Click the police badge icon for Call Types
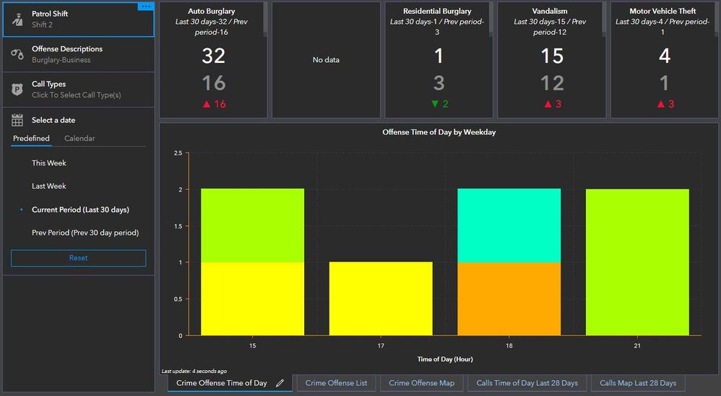721x396 pixels. [x=17, y=89]
